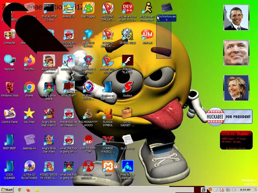Image resolution: width=258 pixels, height=193 pixels.
Task: Open the its over.txt text file
Action: (127, 142)
